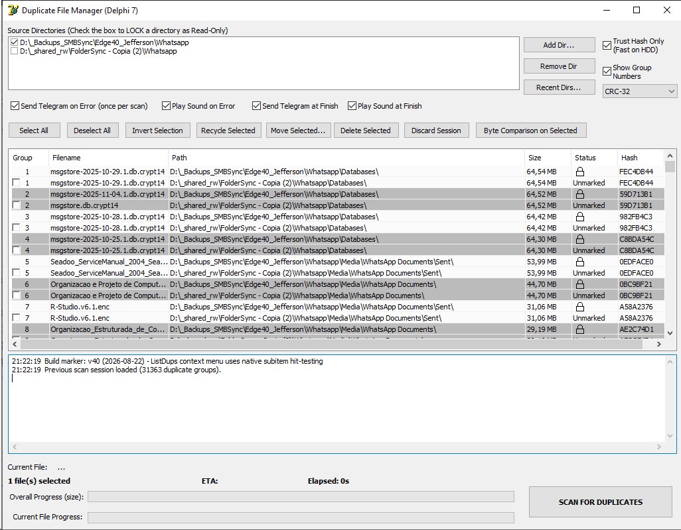The image size is (681, 530).
Task: Click results list horizontal scroll left arrow
Action: [x=15, y=344]
